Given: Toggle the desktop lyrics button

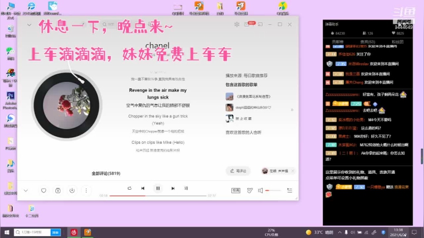Looking at the screenshot, I should (186, 189).
